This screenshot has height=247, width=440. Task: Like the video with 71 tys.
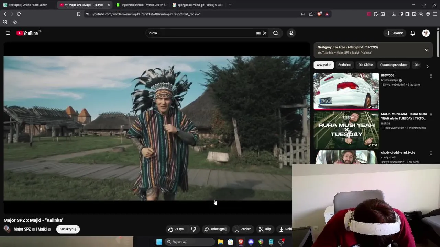tap(176, 229)
